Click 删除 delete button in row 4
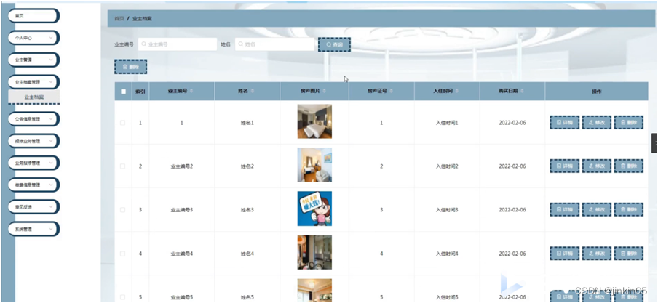The image size is (658, 303). pos(629,254)
